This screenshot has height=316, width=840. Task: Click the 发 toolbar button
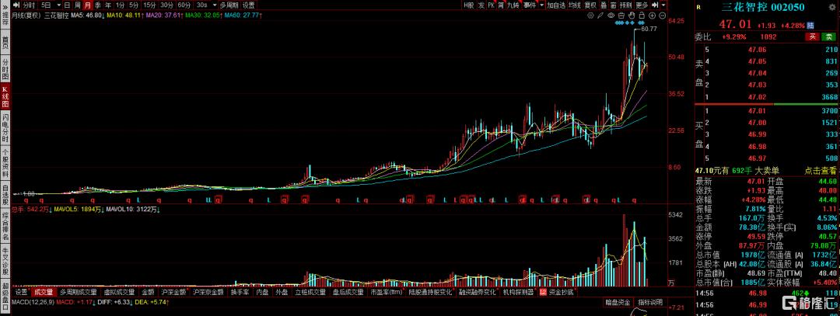click(x=481, y=5)
